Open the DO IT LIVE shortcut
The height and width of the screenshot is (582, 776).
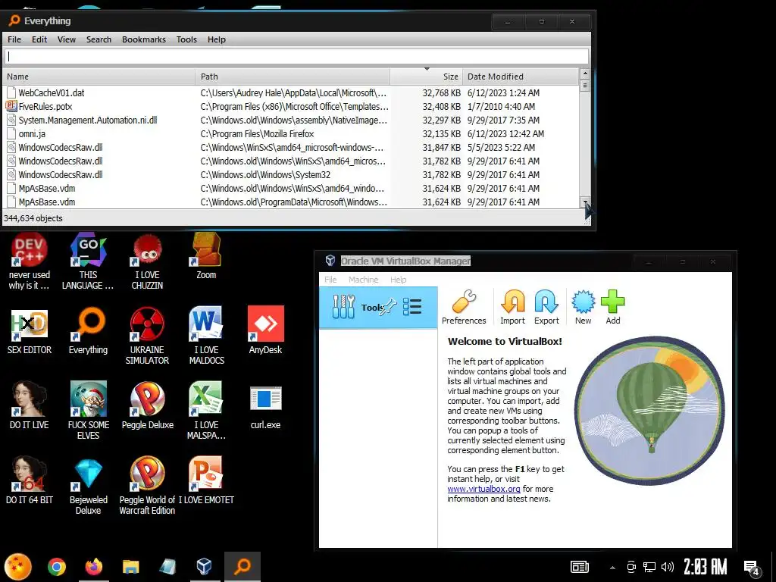click(x=30, y=405)
